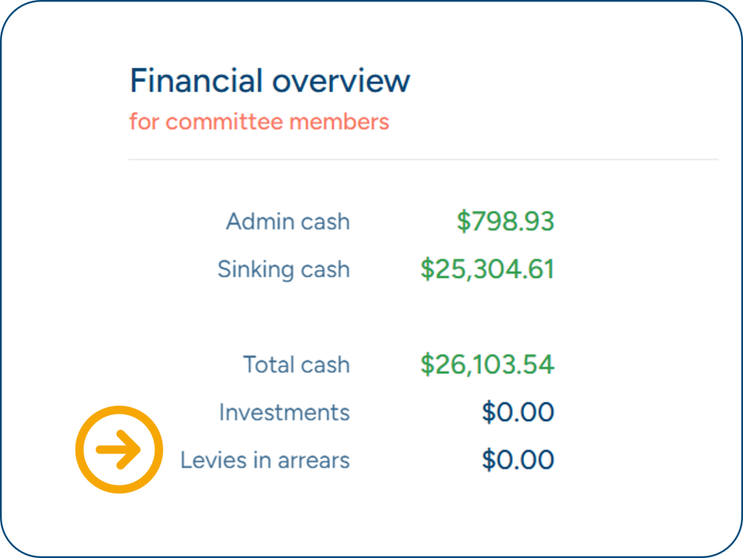Click the horizontal divider below the subtitle
The width and height of the screenshot is (743, 558).
[x=423, y=159]
